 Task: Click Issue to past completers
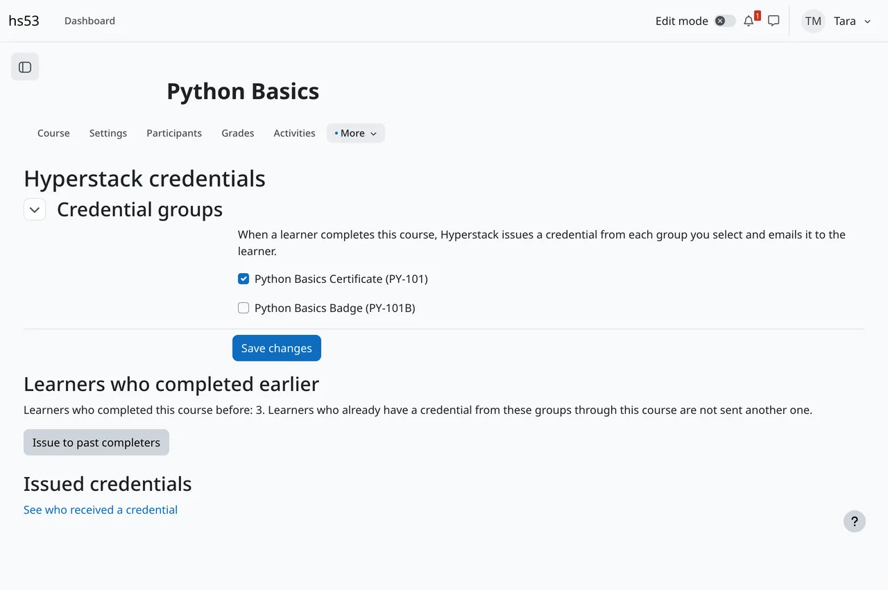click(96, 442)
